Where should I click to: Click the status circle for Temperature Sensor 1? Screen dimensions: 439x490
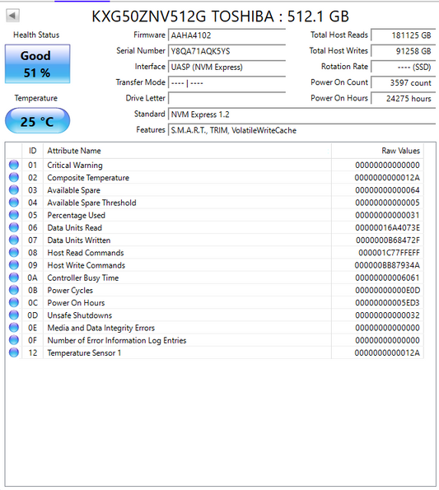point(14,352)
